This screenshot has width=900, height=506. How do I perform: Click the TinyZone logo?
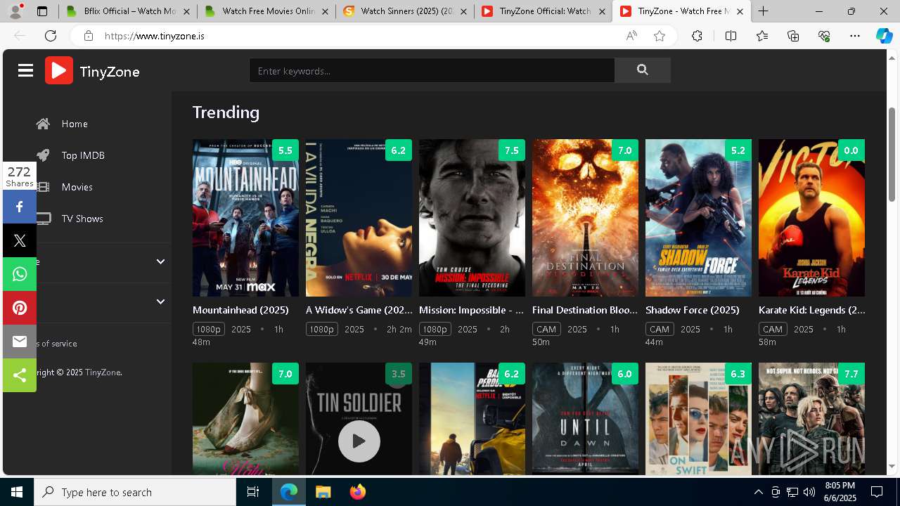(92, 70)
